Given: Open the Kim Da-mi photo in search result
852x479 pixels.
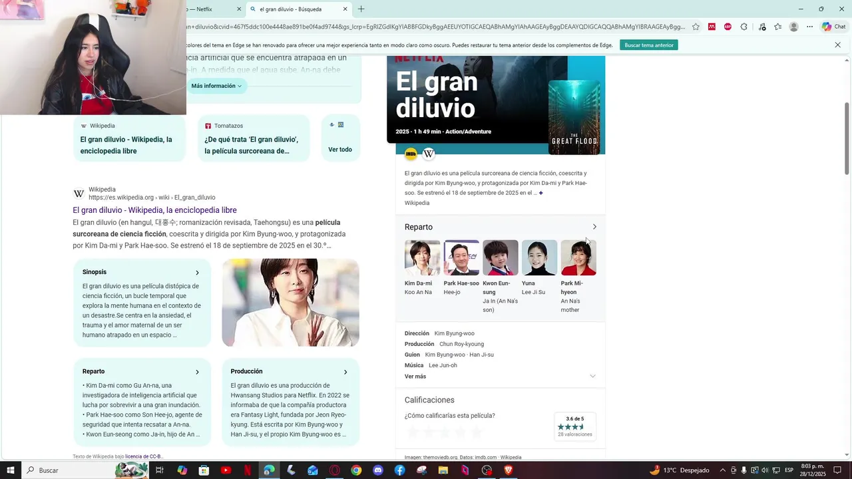Looking at the screenshot, I should [290, 303].
